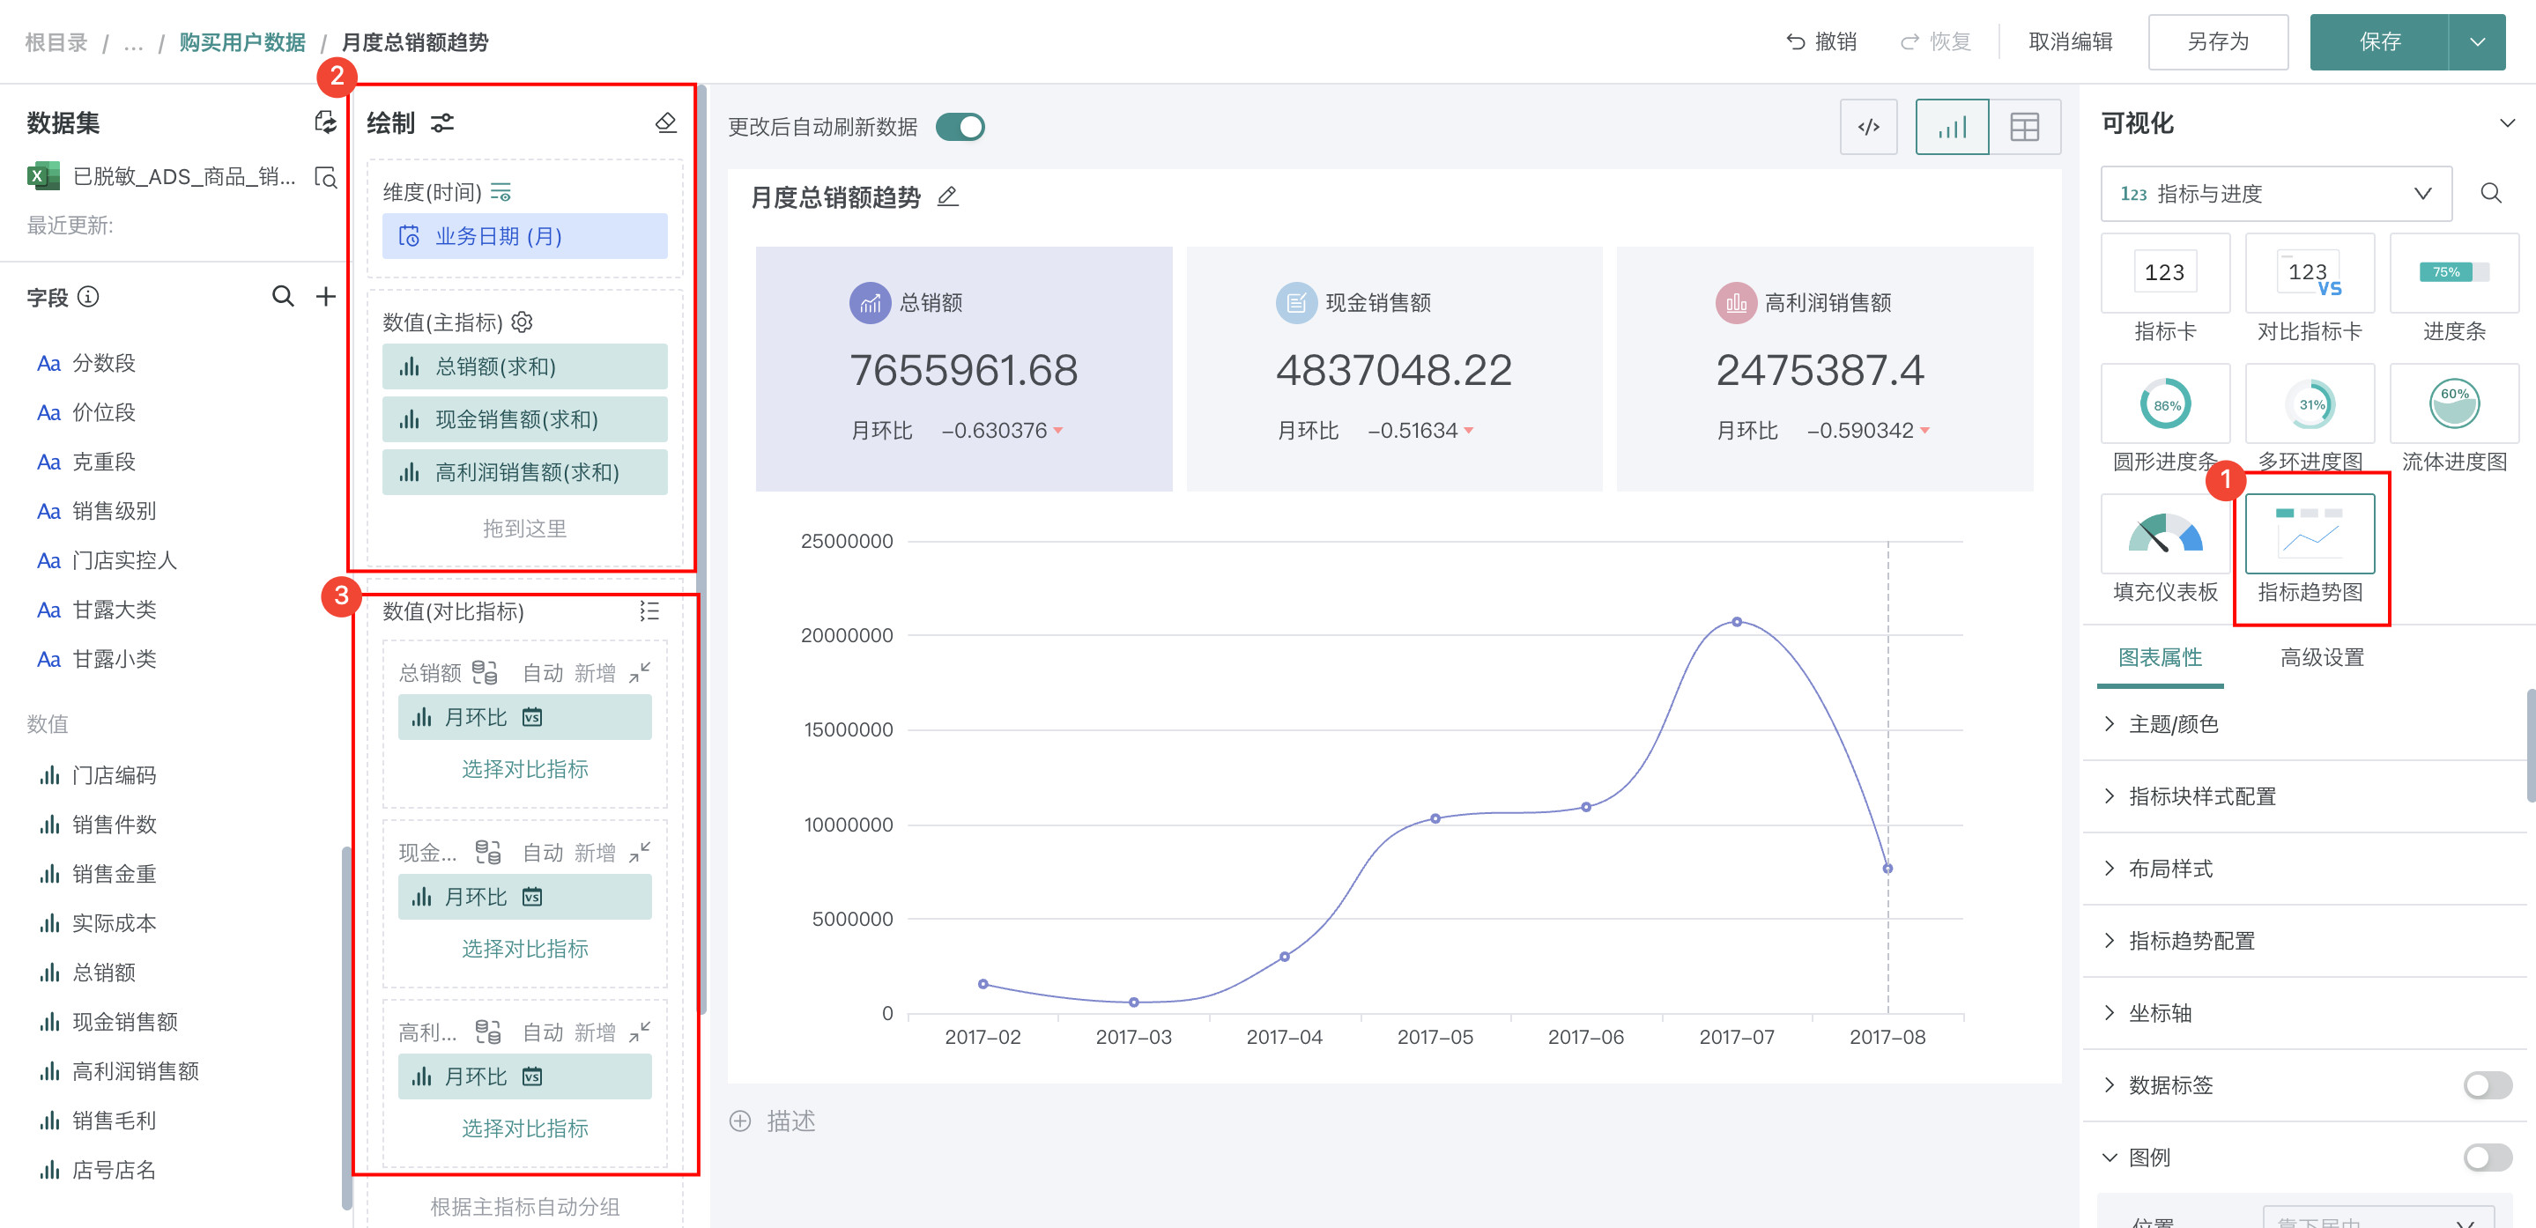Open gear settings for 数值(主指标)
This screenshot has width=2536, height=1228.
[x=522, y=322]
